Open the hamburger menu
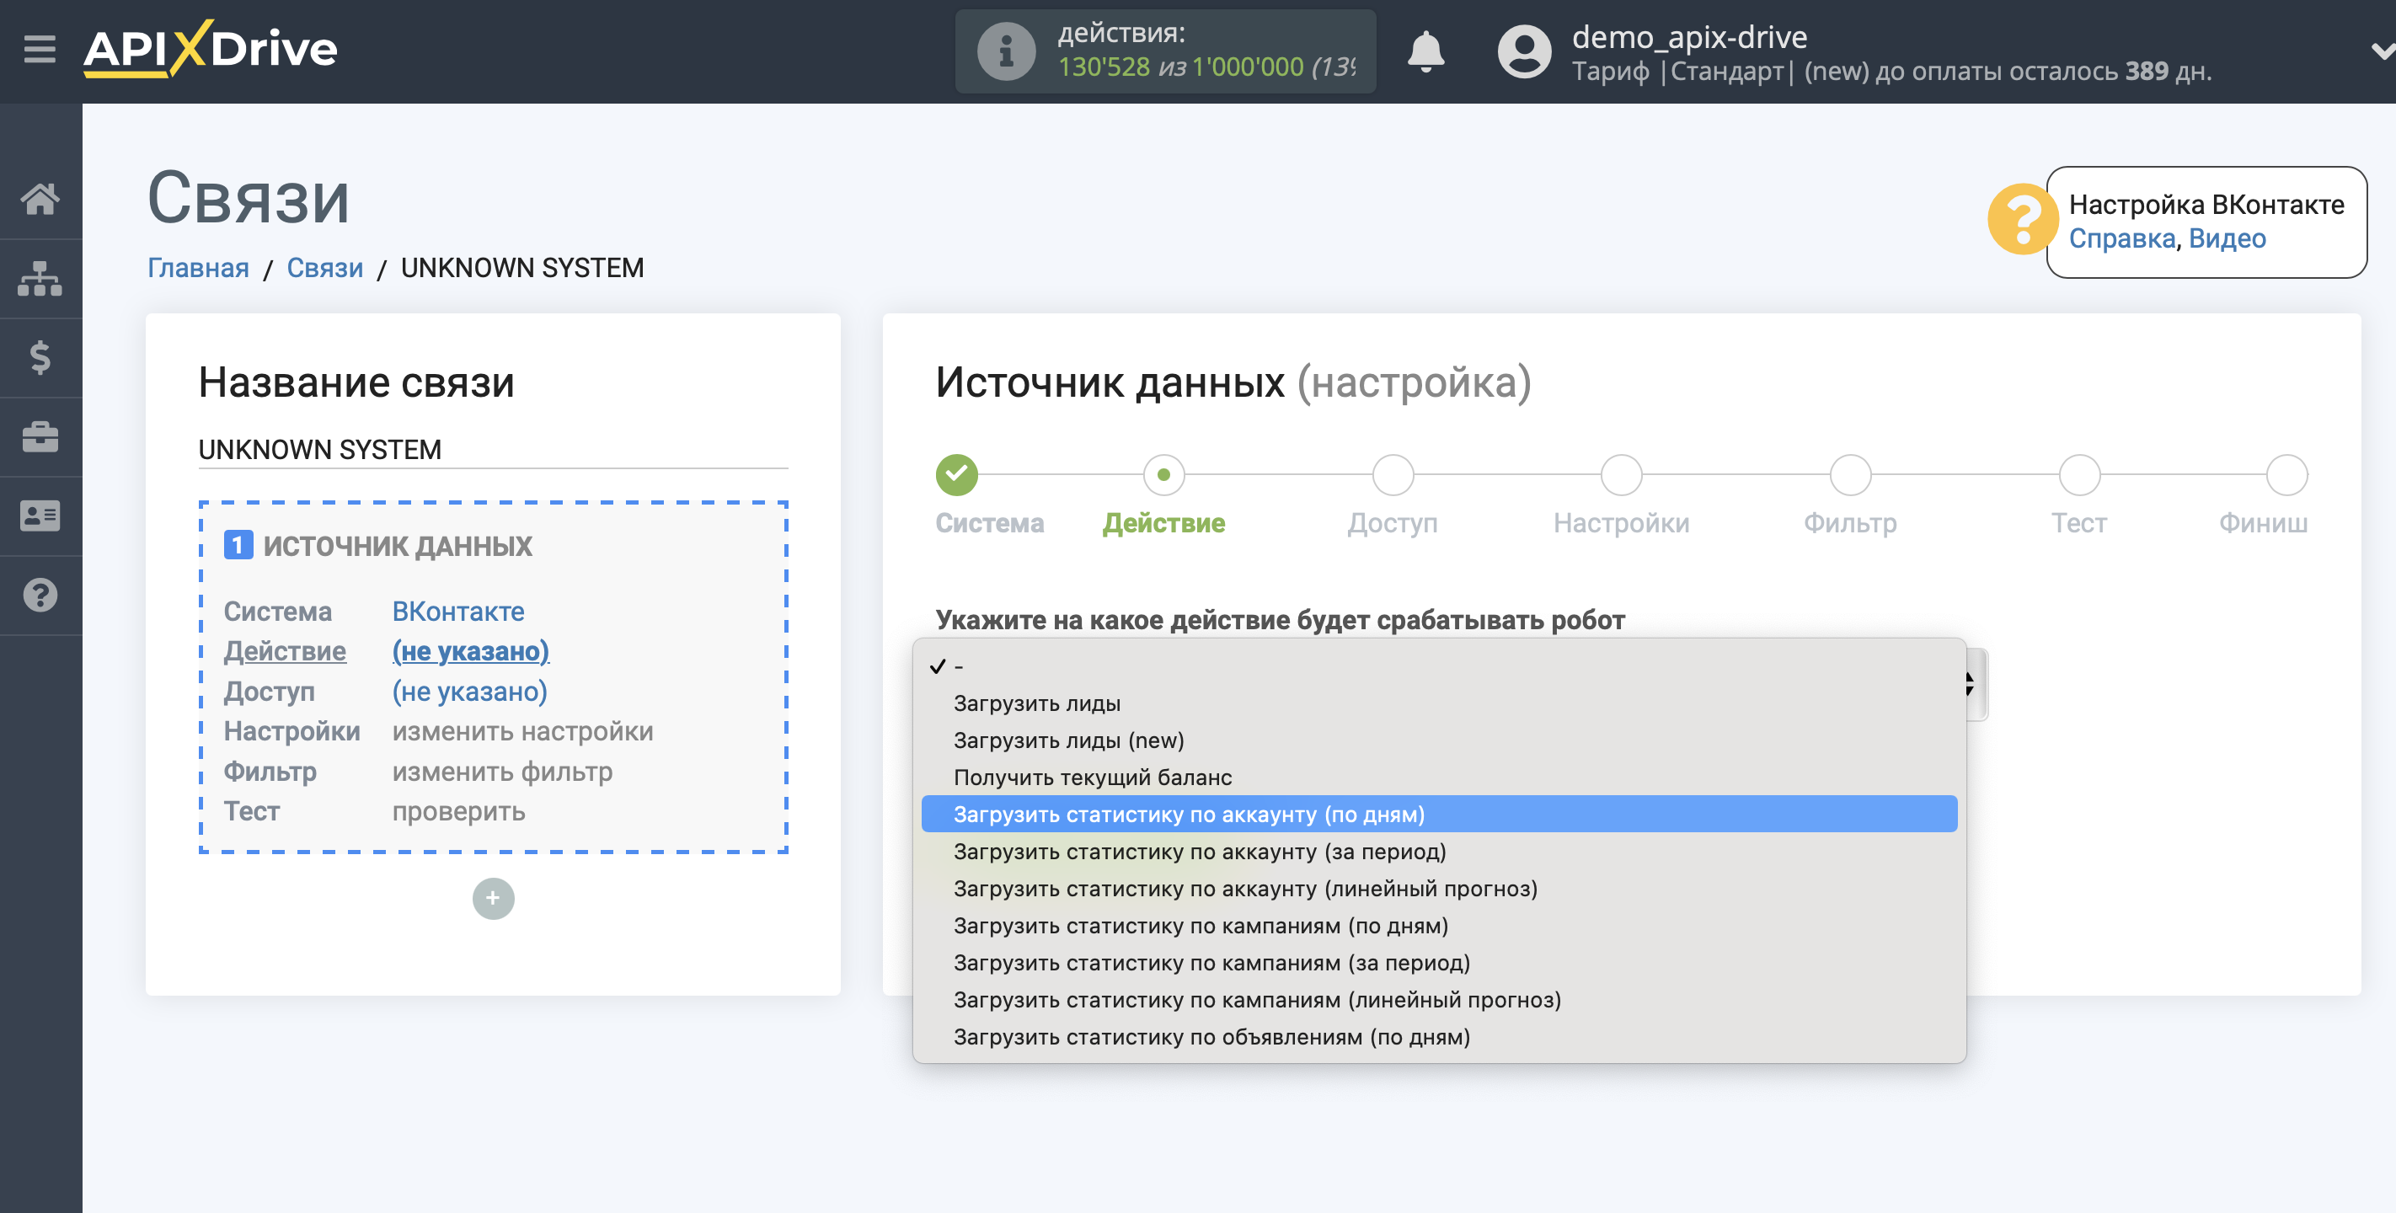2396x1213 pixels. pyautogui.click(x=40, y=48)
